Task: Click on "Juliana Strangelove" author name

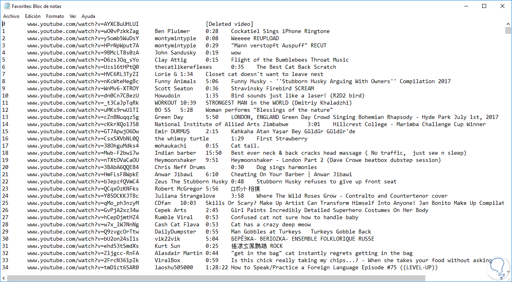Action: pos(185,196)
